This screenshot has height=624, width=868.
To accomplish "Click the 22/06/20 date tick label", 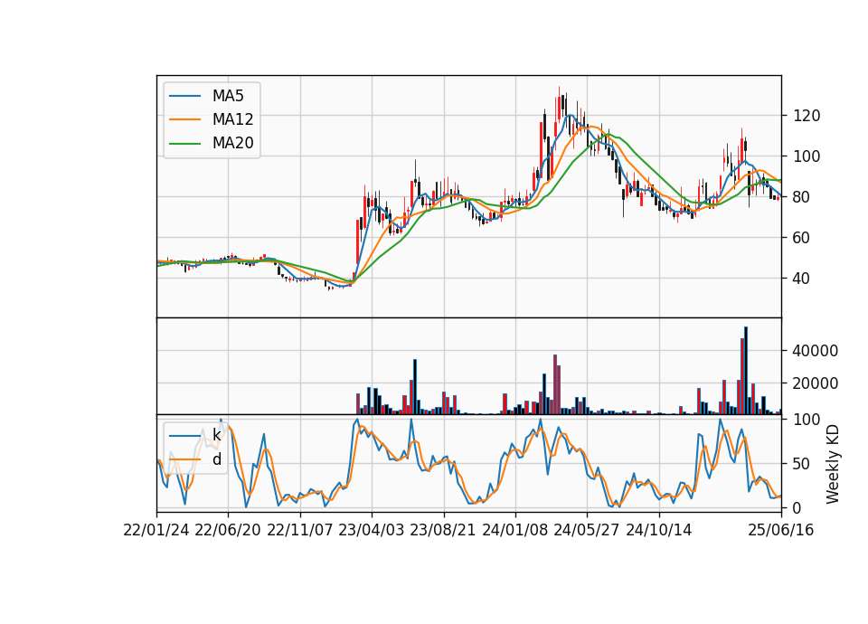I will (x=228, y=530).
